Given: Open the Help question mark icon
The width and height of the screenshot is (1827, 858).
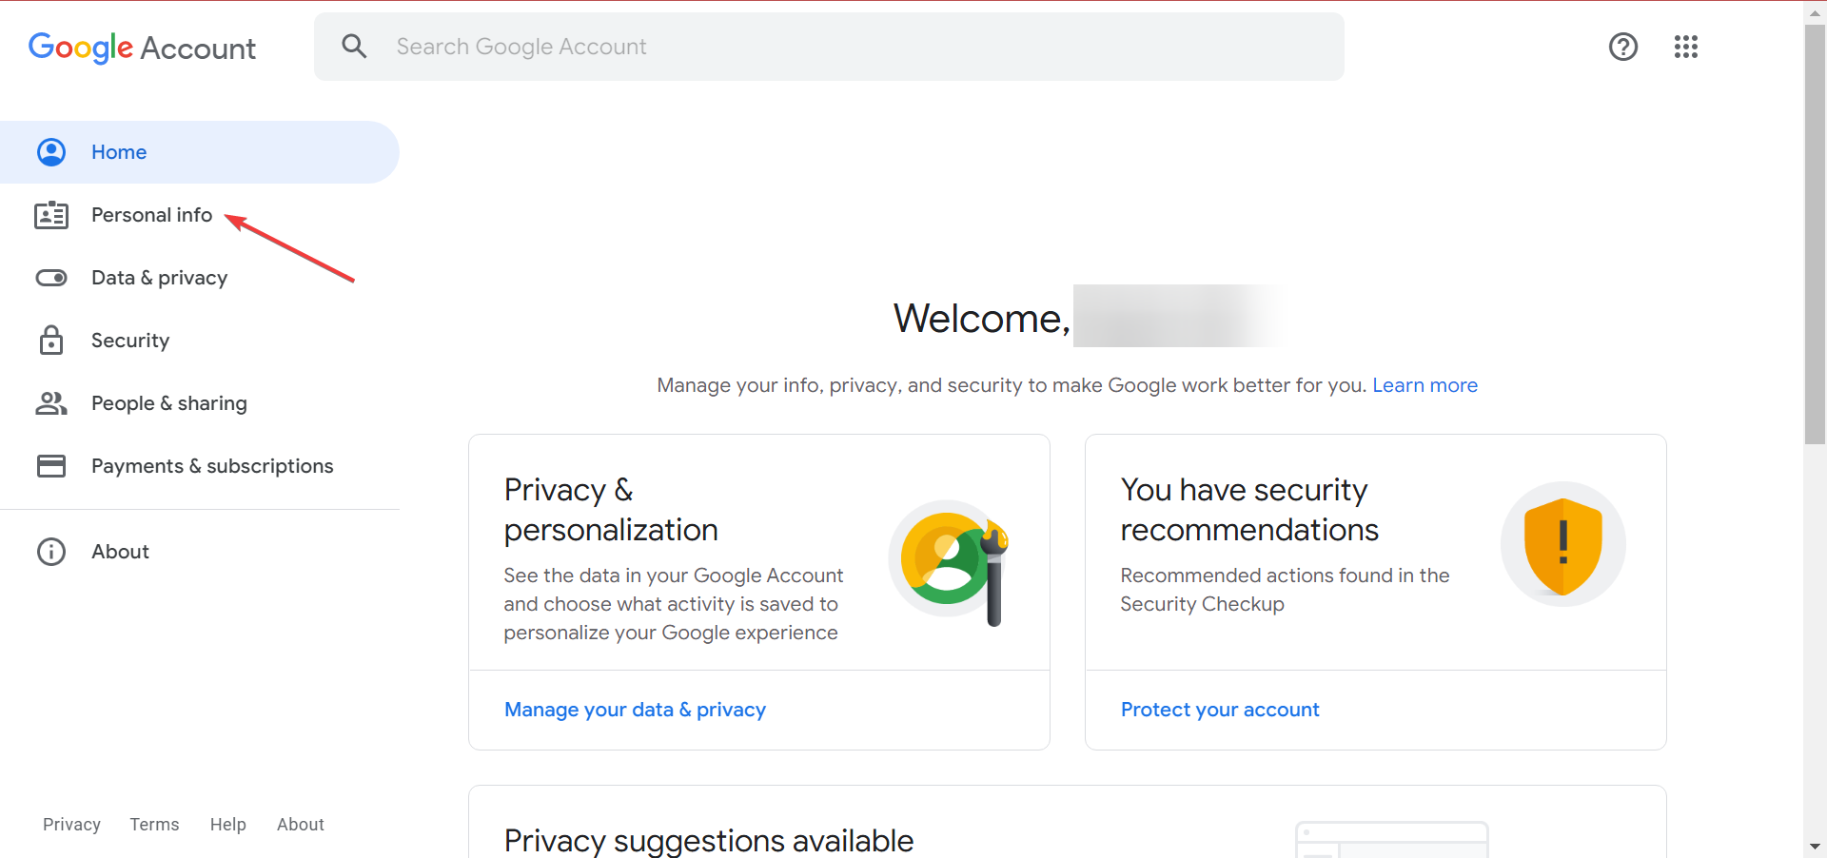Looking at the screenshot, I should tap(1623, 47).
